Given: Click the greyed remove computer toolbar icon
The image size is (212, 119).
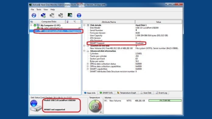Looking at the screenshot, I should pos(61,15).
